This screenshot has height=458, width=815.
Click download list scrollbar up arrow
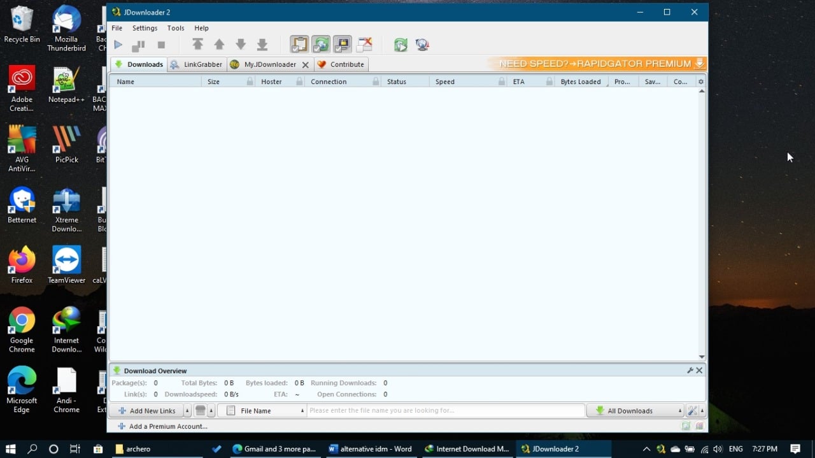(x=702, y=91)
